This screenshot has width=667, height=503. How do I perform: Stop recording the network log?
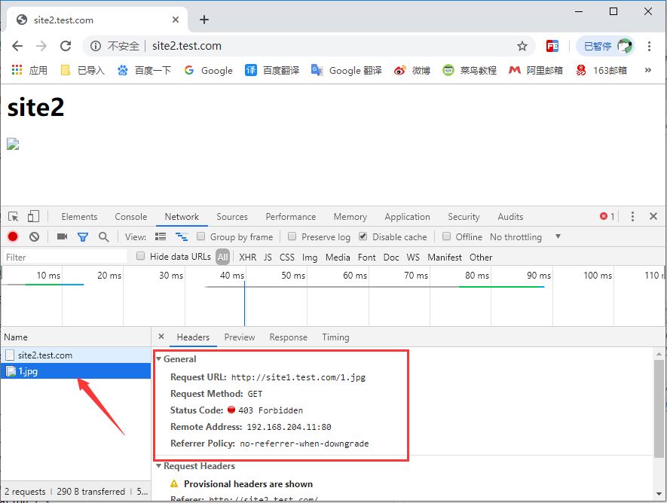13,236
